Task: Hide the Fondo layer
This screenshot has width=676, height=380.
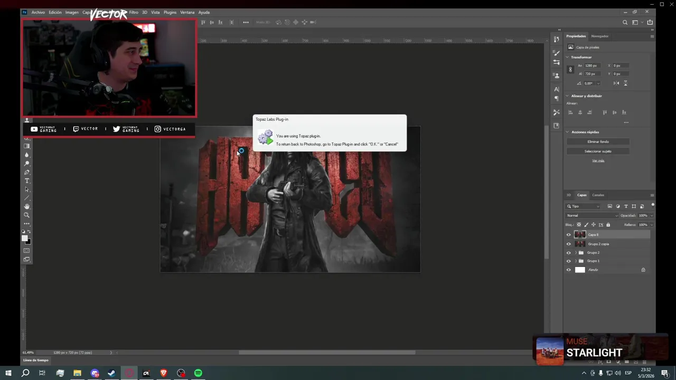Action: click(569, 270)
